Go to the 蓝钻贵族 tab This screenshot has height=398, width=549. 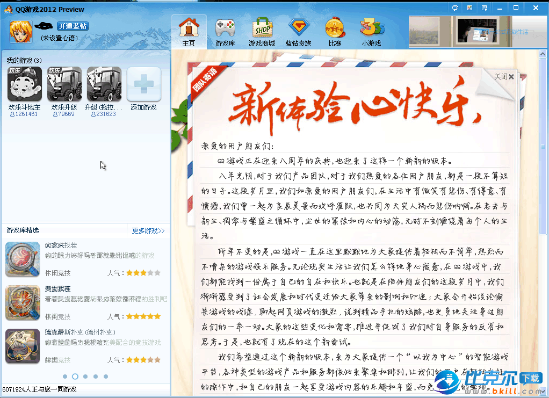click(298, 32)
